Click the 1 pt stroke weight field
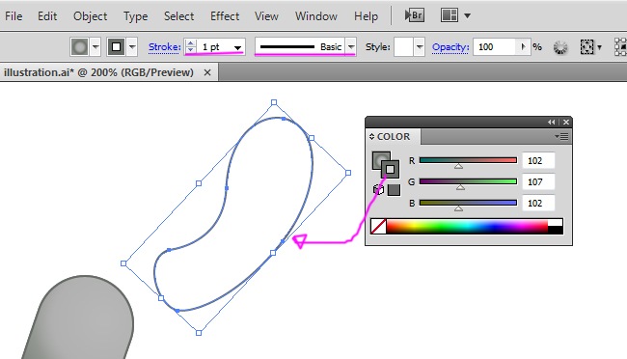Image resolution: width=627 pixels, height=359 pixels. pos(213,47)
